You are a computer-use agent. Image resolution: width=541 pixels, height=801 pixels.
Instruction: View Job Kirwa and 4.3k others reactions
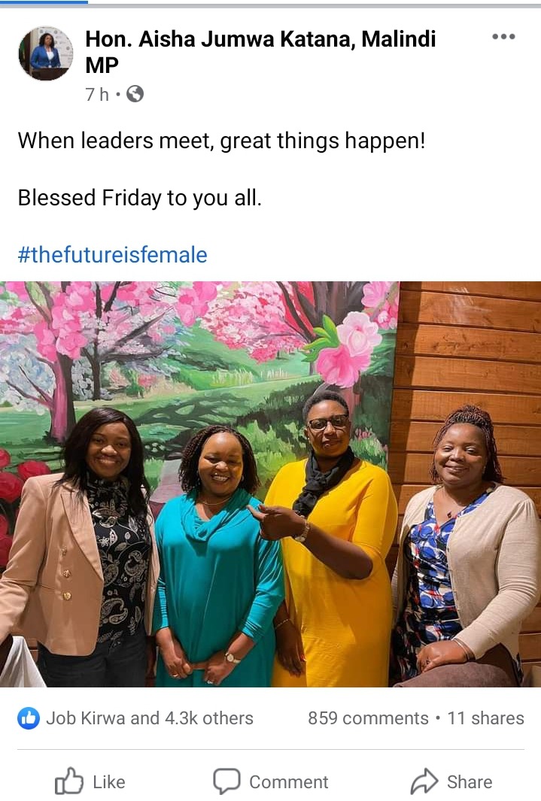coord(150,718)
